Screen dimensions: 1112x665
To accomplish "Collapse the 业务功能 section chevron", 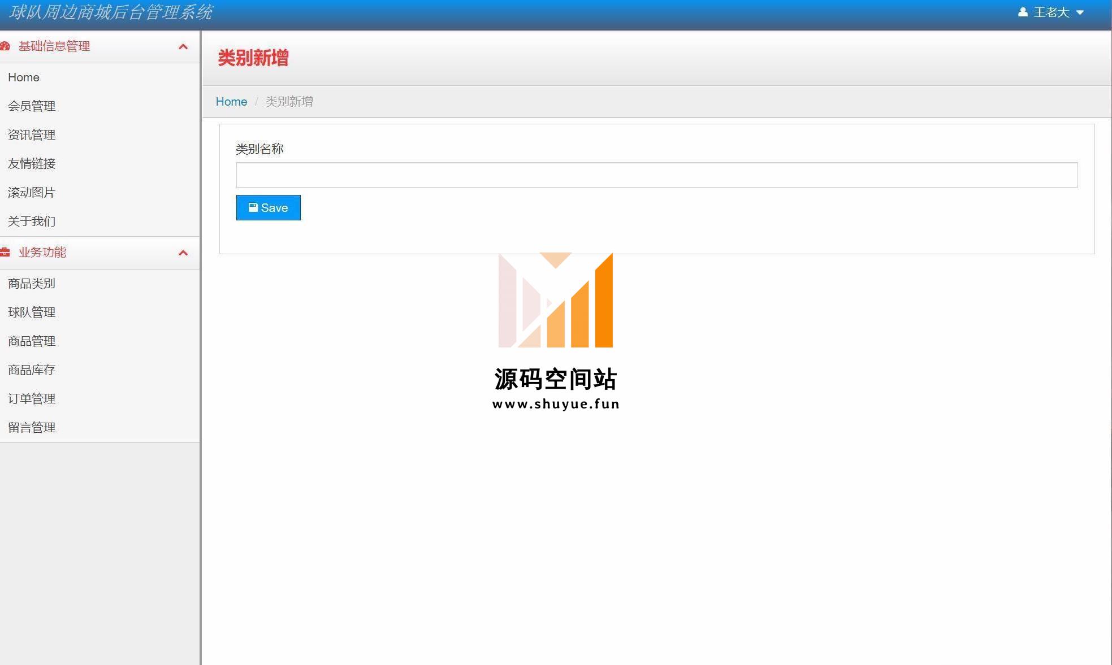I will click(x=183, y=253).
